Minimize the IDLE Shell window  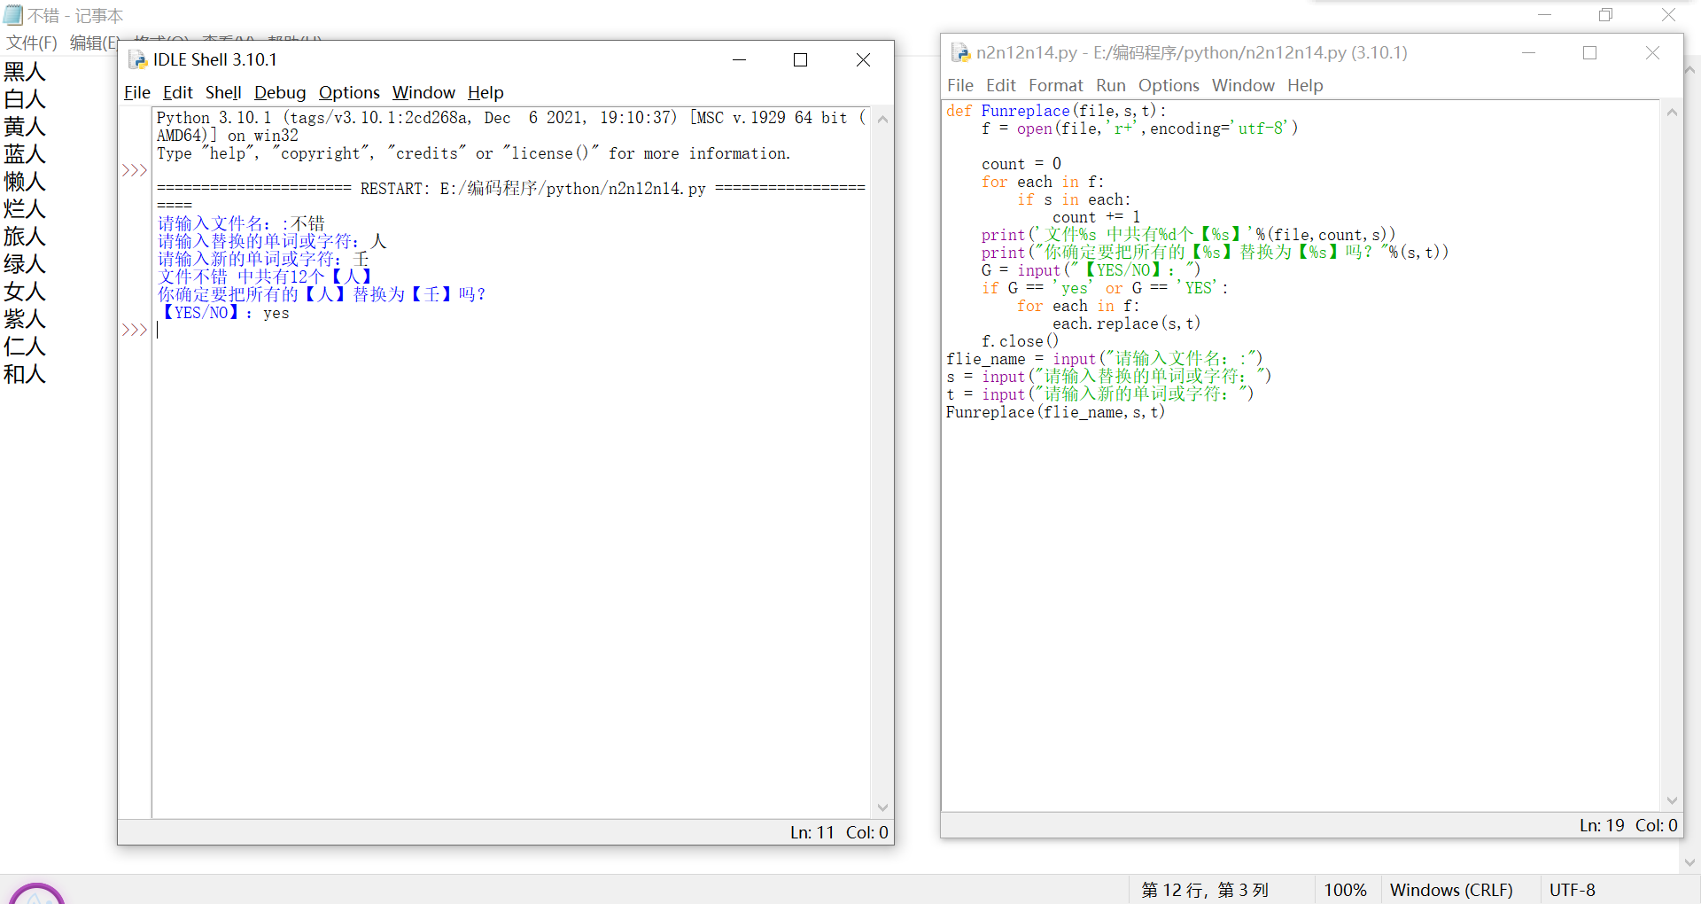(x=739, y=59)
